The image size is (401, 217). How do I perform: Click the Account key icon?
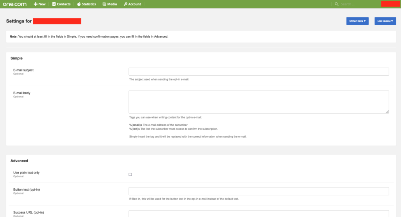125,4
